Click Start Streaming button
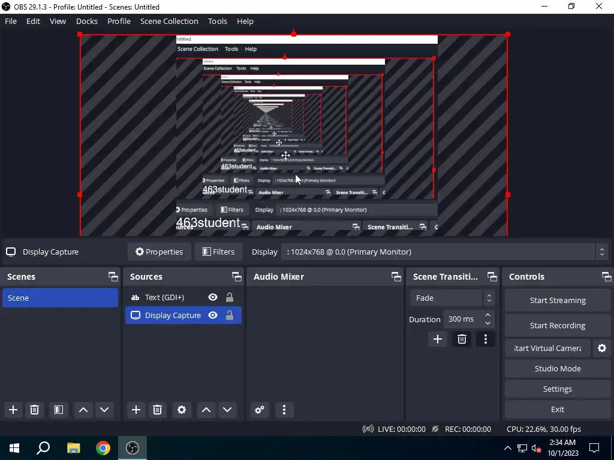 pos(558,301)
